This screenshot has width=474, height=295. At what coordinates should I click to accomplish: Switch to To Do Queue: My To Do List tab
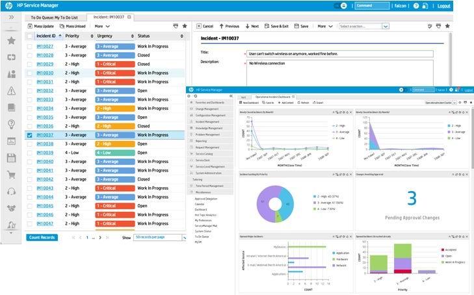(x=55, y=18)
